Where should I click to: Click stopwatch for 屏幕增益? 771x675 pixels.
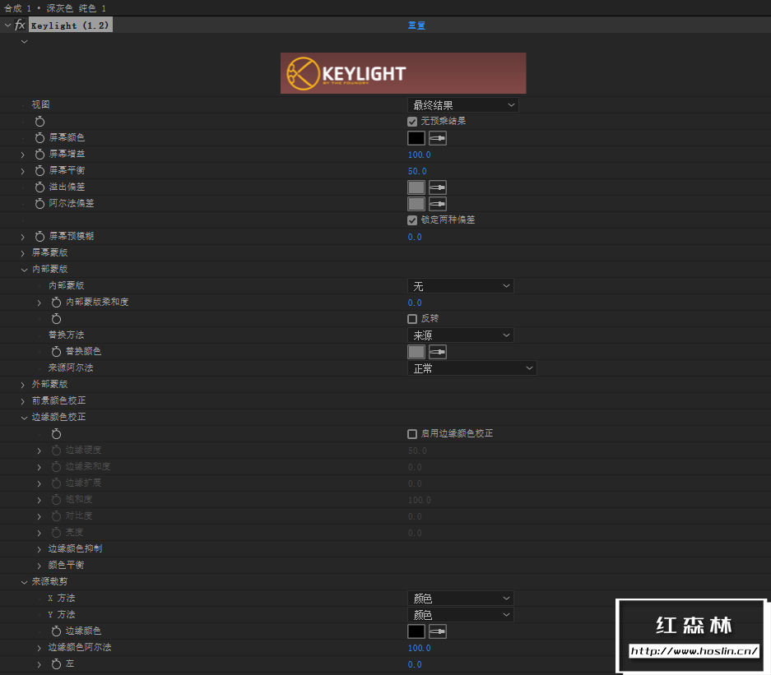[39, 155]
